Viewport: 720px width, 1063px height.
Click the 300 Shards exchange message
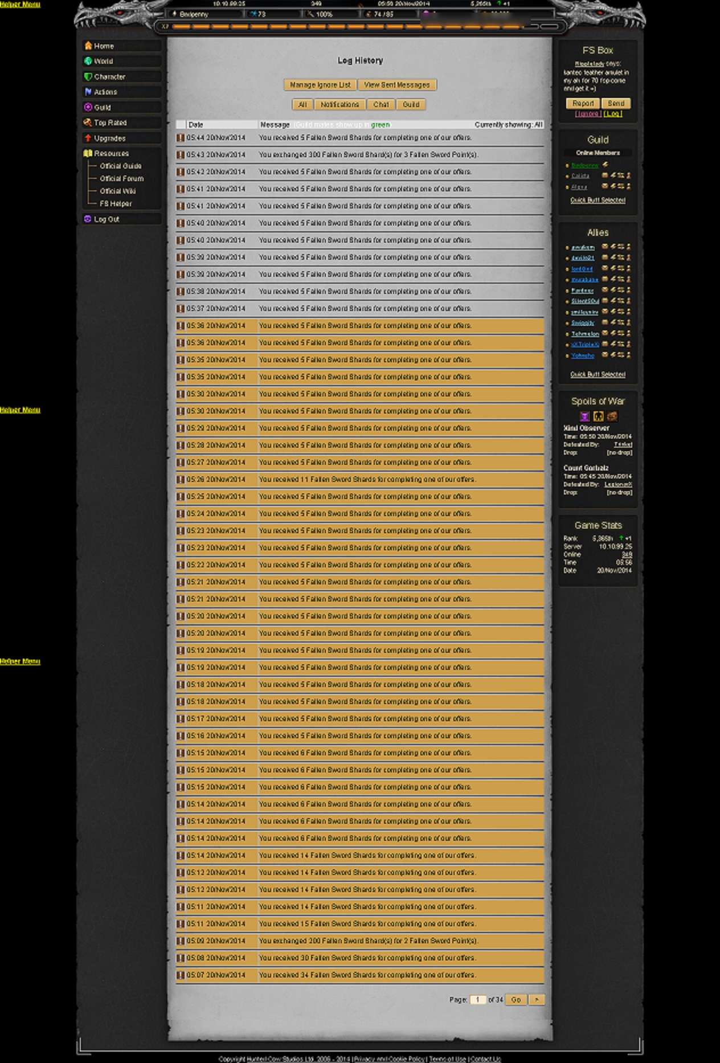coord(369,155)
